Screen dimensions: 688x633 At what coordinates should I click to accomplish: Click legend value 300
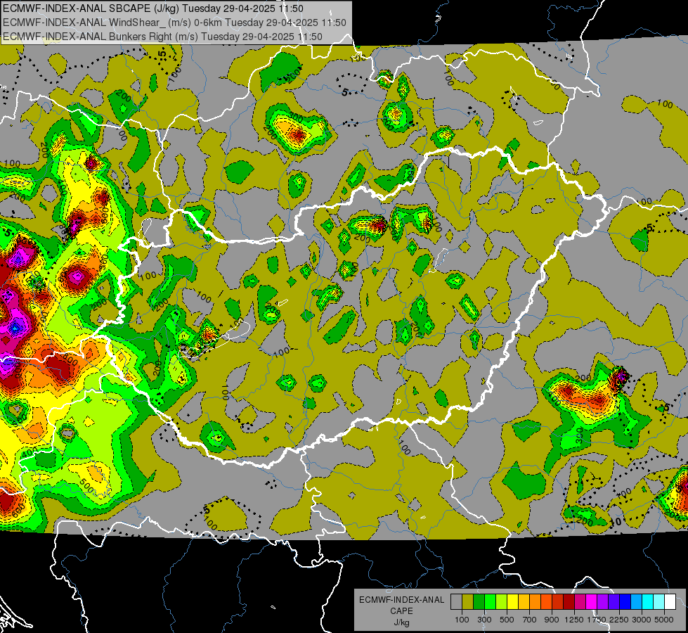(484, 620)
